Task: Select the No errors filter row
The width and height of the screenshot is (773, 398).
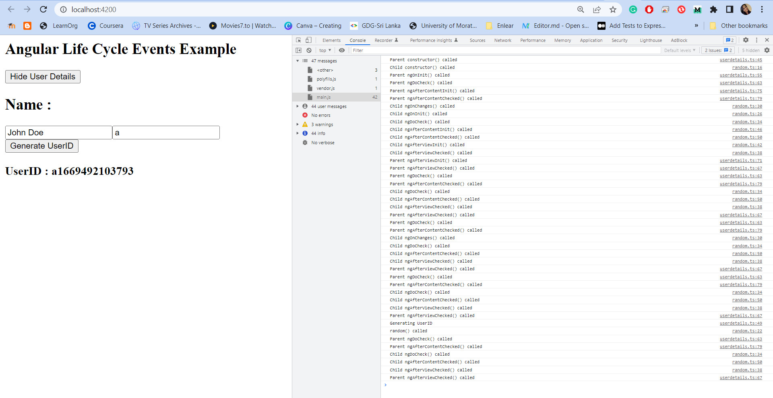Action: (x=336, y=115)
